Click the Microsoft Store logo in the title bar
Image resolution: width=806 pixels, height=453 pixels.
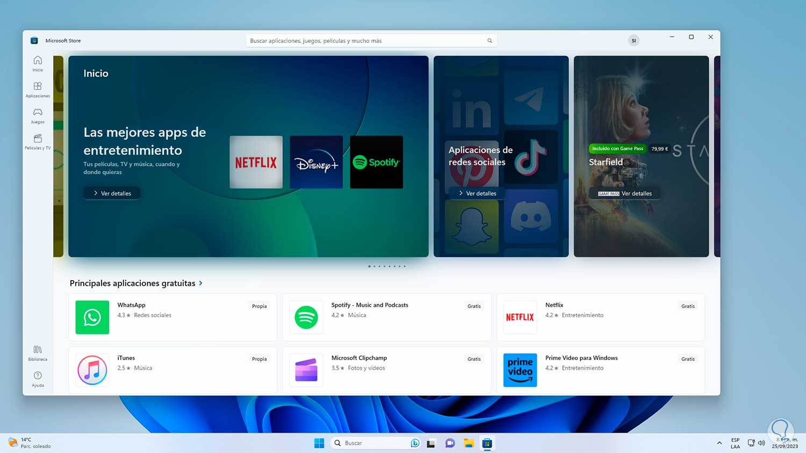click(x=34, y=40)
